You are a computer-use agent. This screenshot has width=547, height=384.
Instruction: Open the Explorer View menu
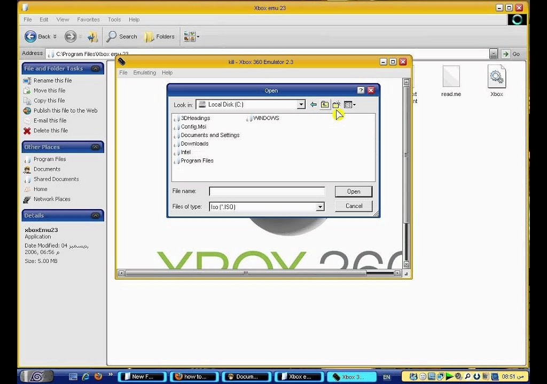click(x=63, y=20)
